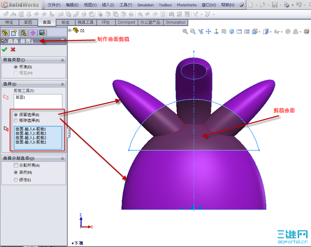Open the New document dropdown arrow
Viewport: 311px width, 247px height.
click(x=256, y=5)
